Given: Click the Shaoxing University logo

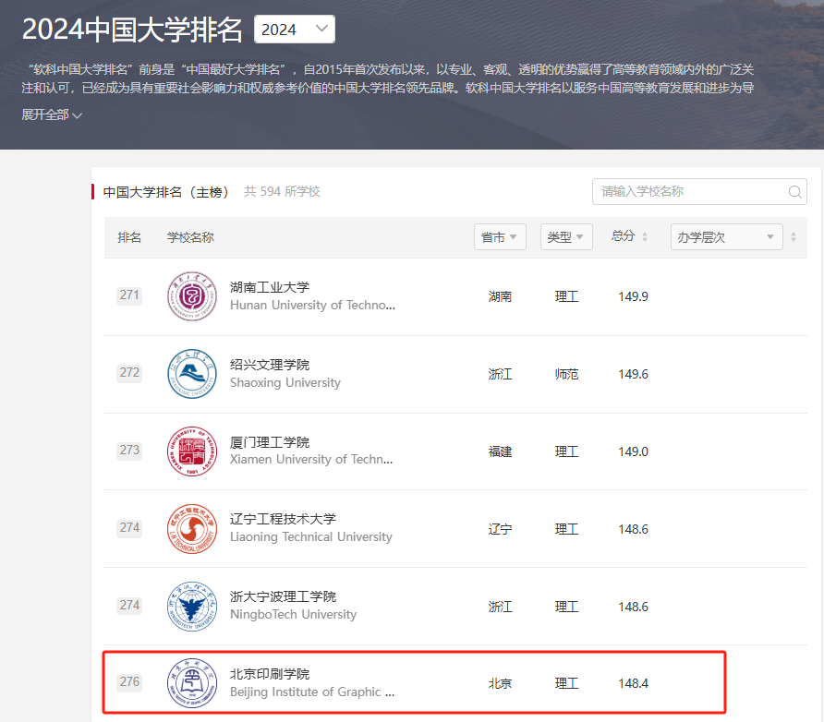Looking at the screenshot, I should 191,374.
